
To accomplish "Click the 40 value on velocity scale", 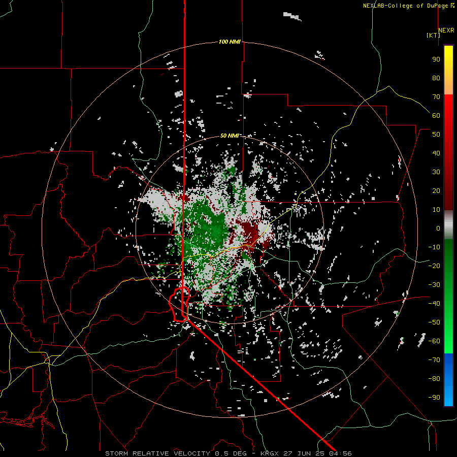I will [436, 153].
